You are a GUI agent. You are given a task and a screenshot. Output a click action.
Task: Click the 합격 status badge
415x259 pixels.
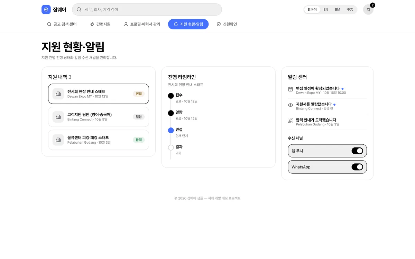click(x=139, y=140)
